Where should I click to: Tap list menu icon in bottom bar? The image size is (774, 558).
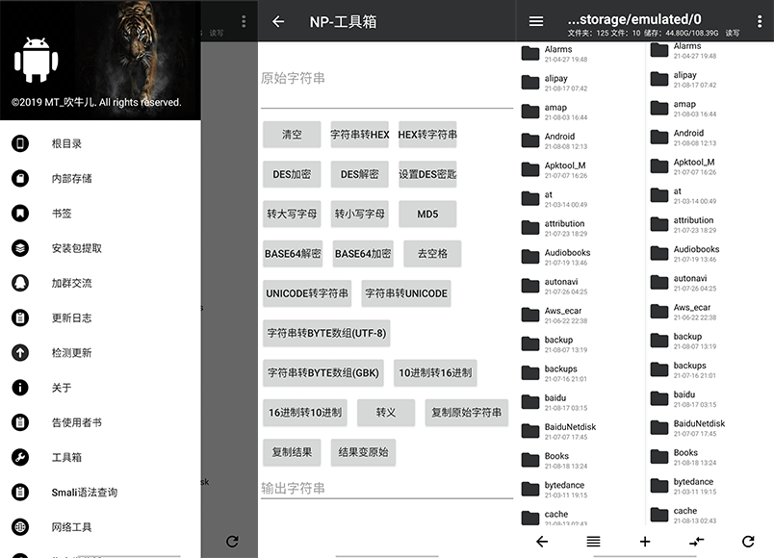[x=593, y=542]
